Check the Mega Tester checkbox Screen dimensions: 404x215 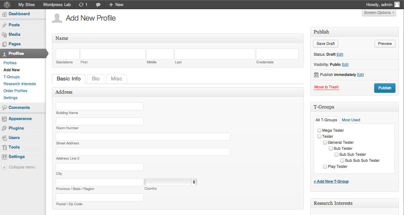tap(319, 130)
